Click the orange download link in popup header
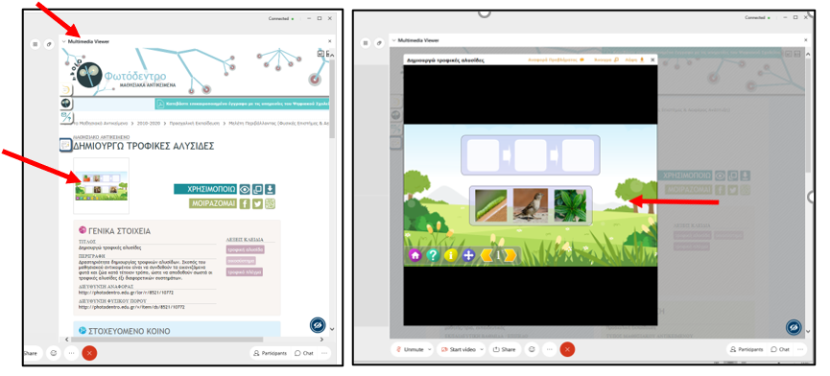The width and height of the screenshot is (830, 376). (634, 59)
